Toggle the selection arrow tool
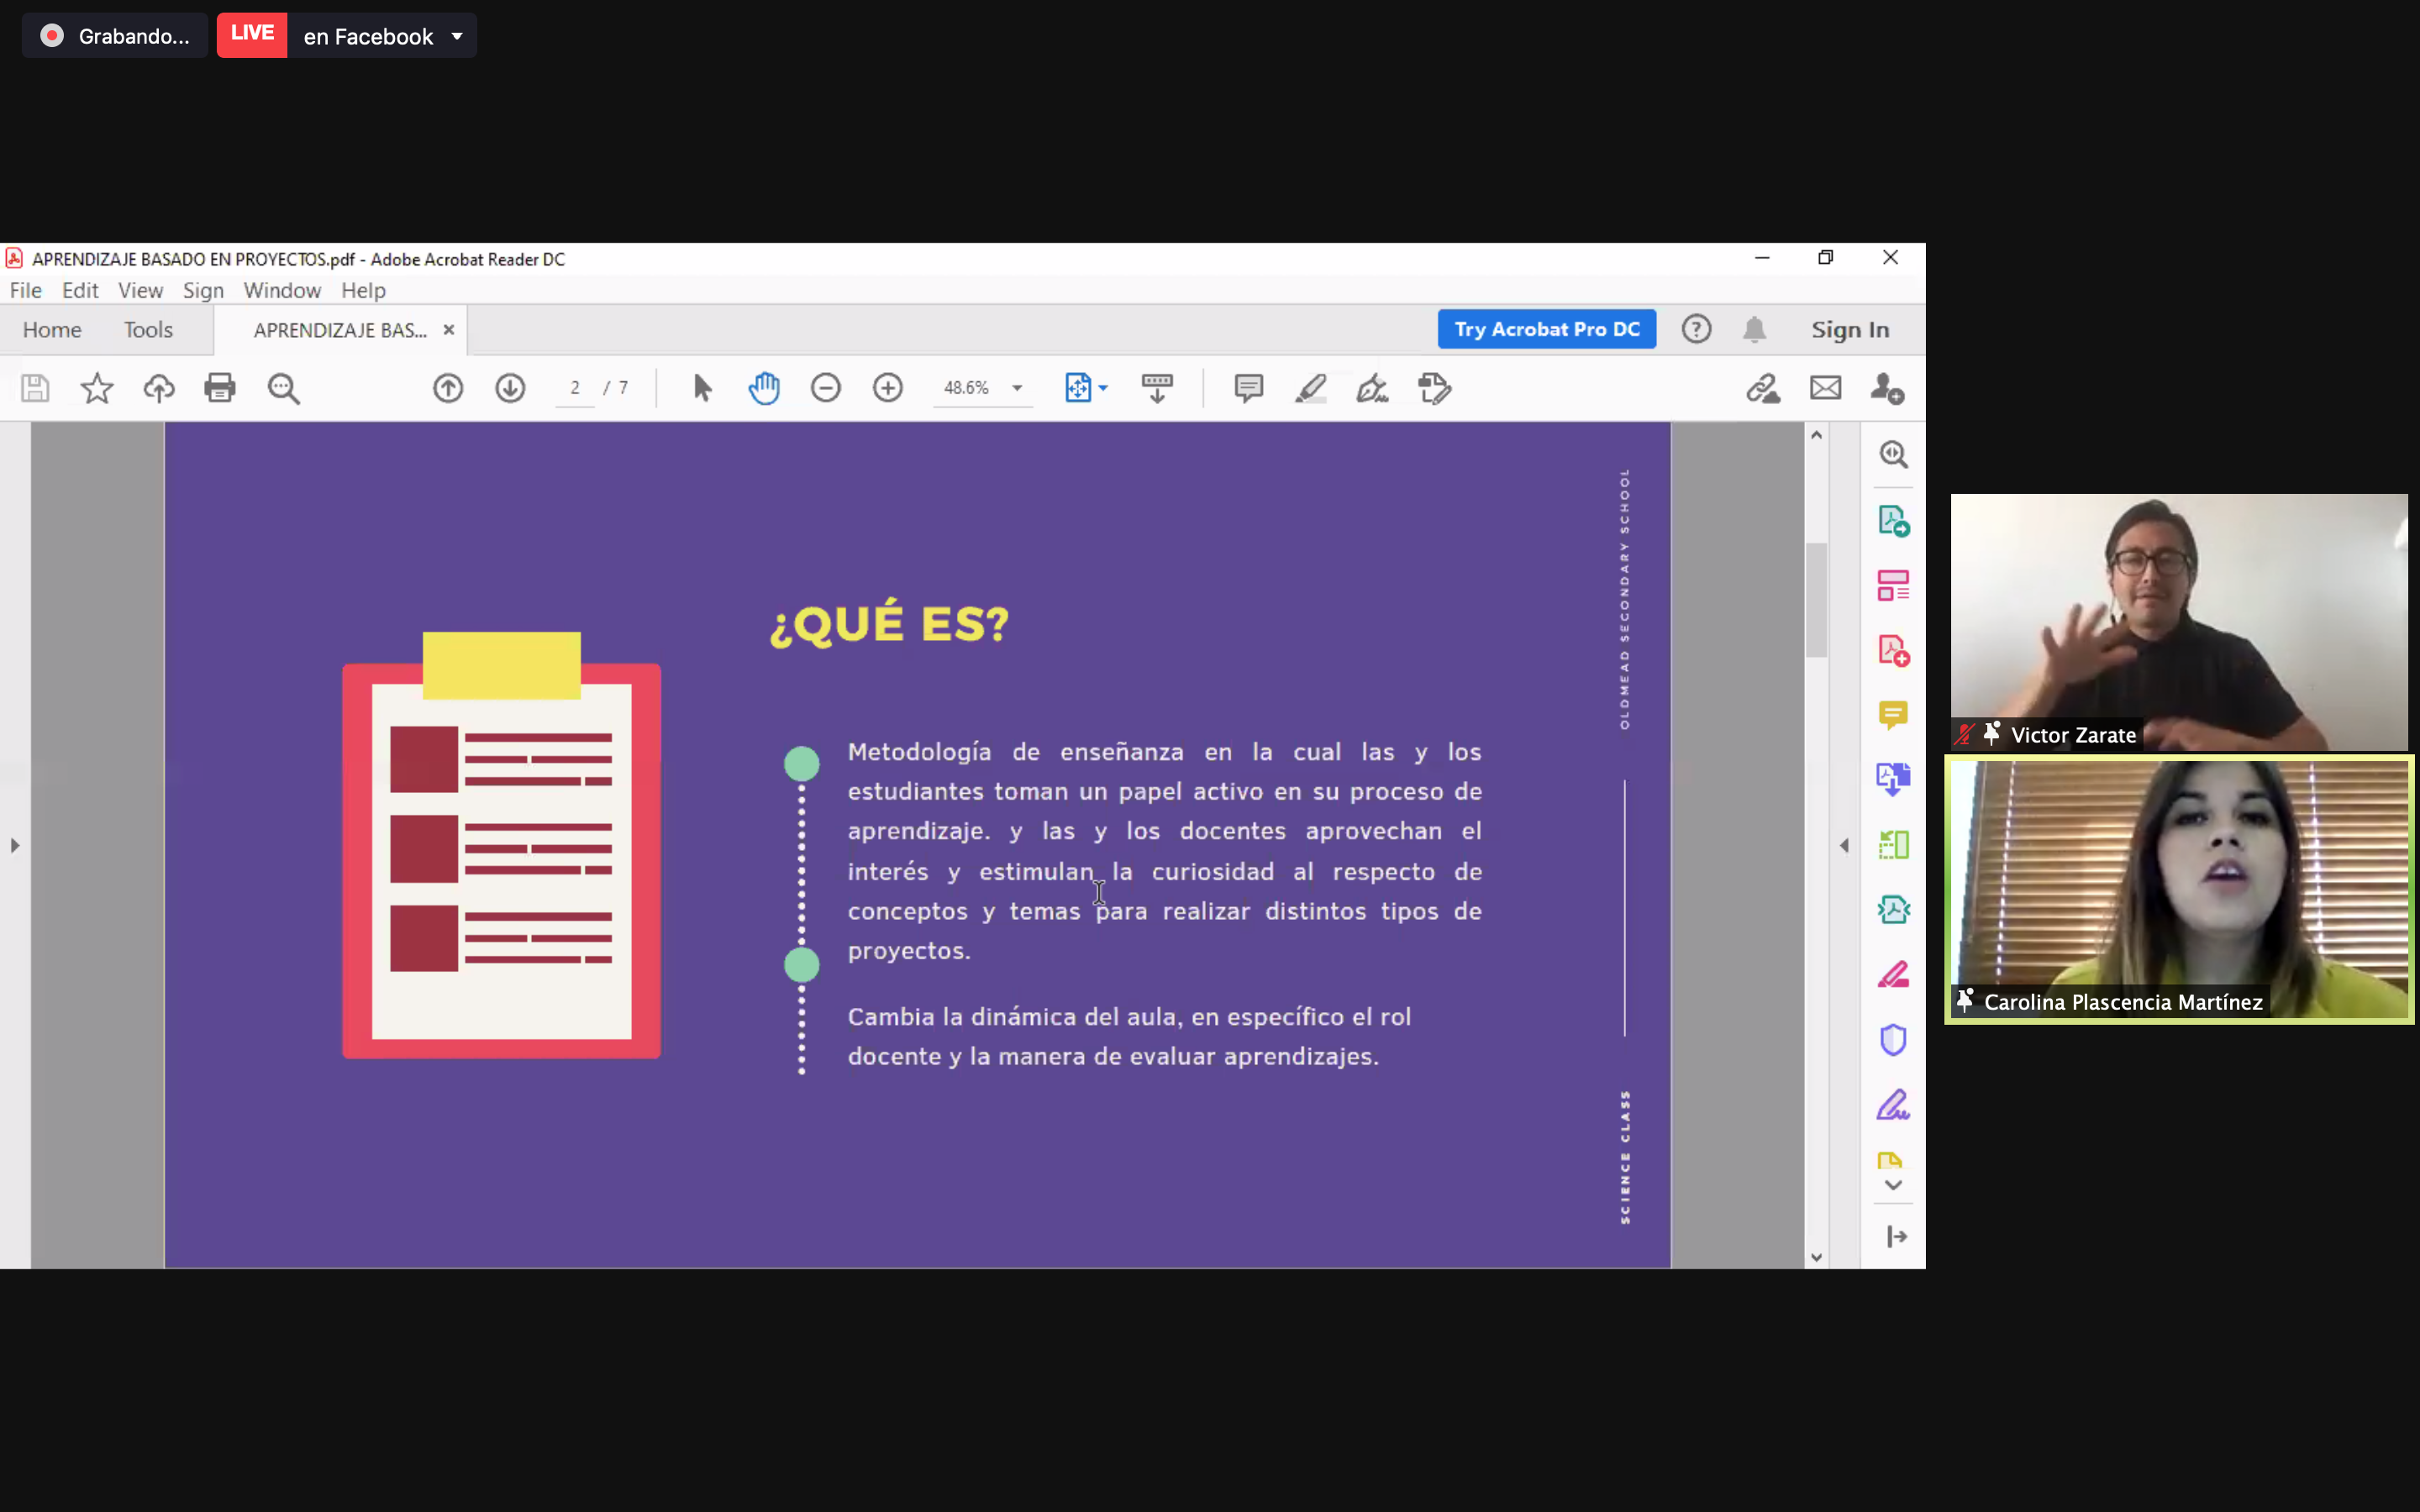2420x1512 pixels. point(702,388)
